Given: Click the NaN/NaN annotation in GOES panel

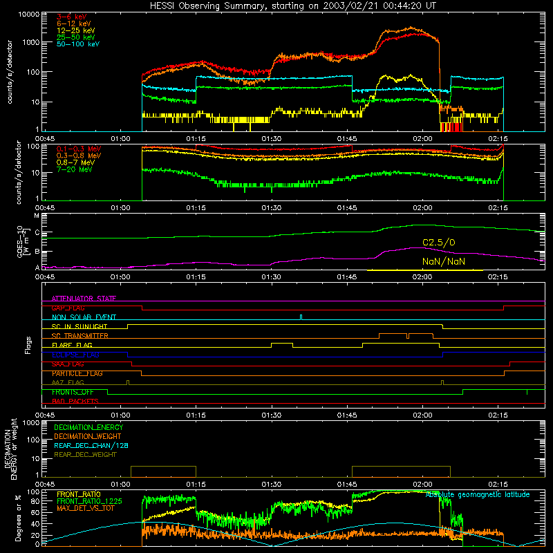Looking at the screenshot, I should click(x=444, y=261).
